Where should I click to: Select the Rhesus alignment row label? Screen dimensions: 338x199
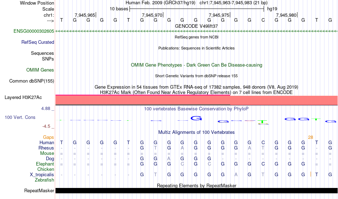click(46, 148)
